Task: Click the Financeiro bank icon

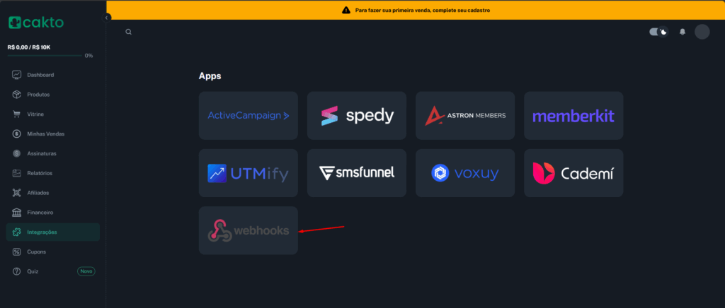Action: [x=16, y=212]
